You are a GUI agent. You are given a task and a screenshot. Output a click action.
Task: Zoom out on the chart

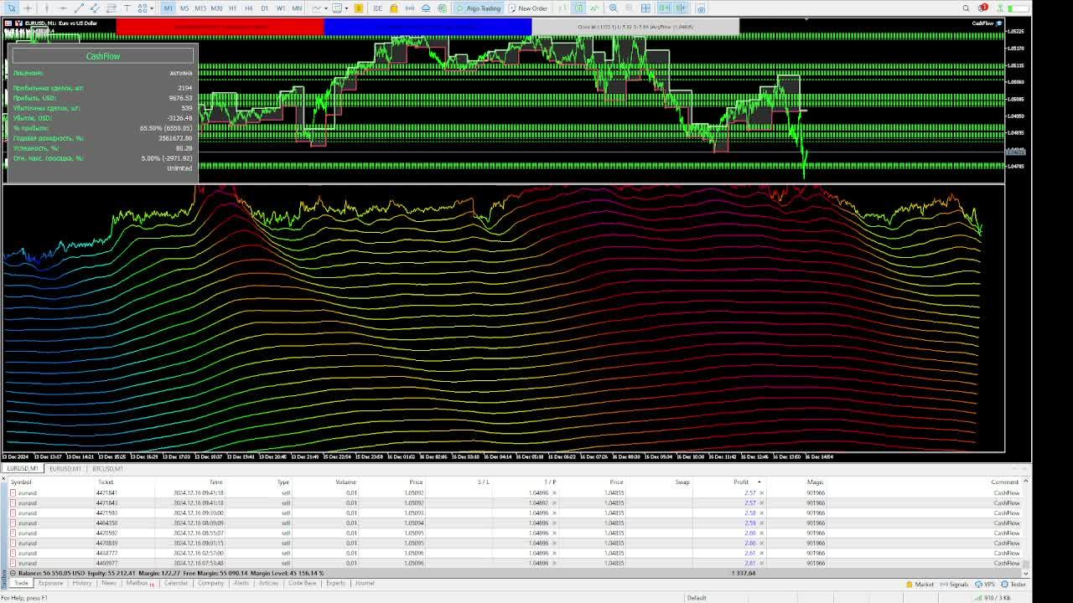[x=630, y=8]
